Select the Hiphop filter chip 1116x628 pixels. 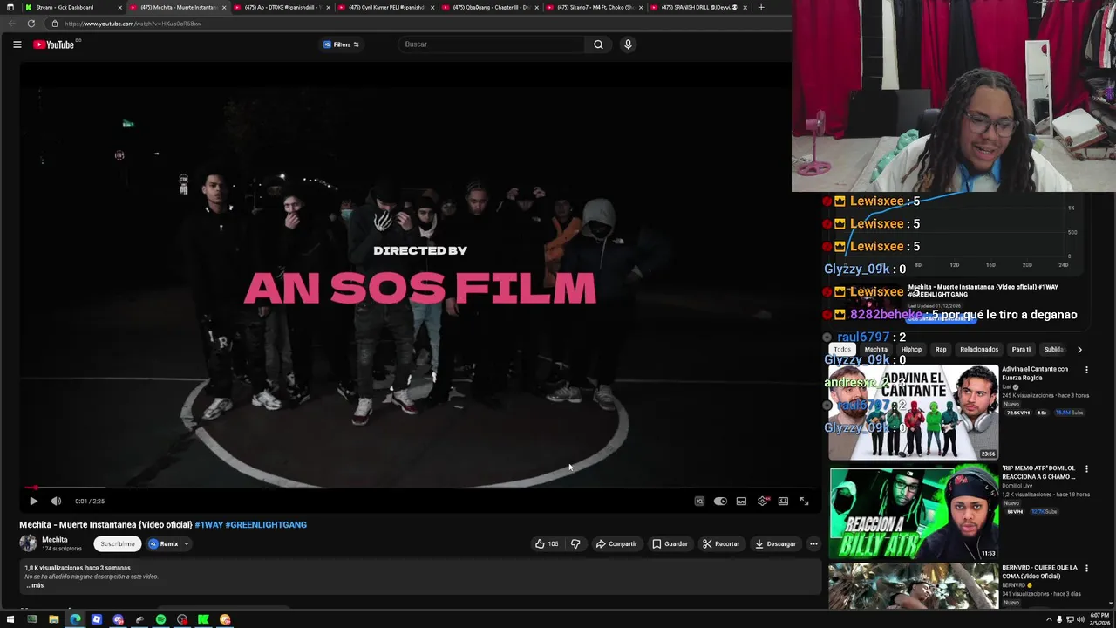pyautogui.click(x=911, y=350)
